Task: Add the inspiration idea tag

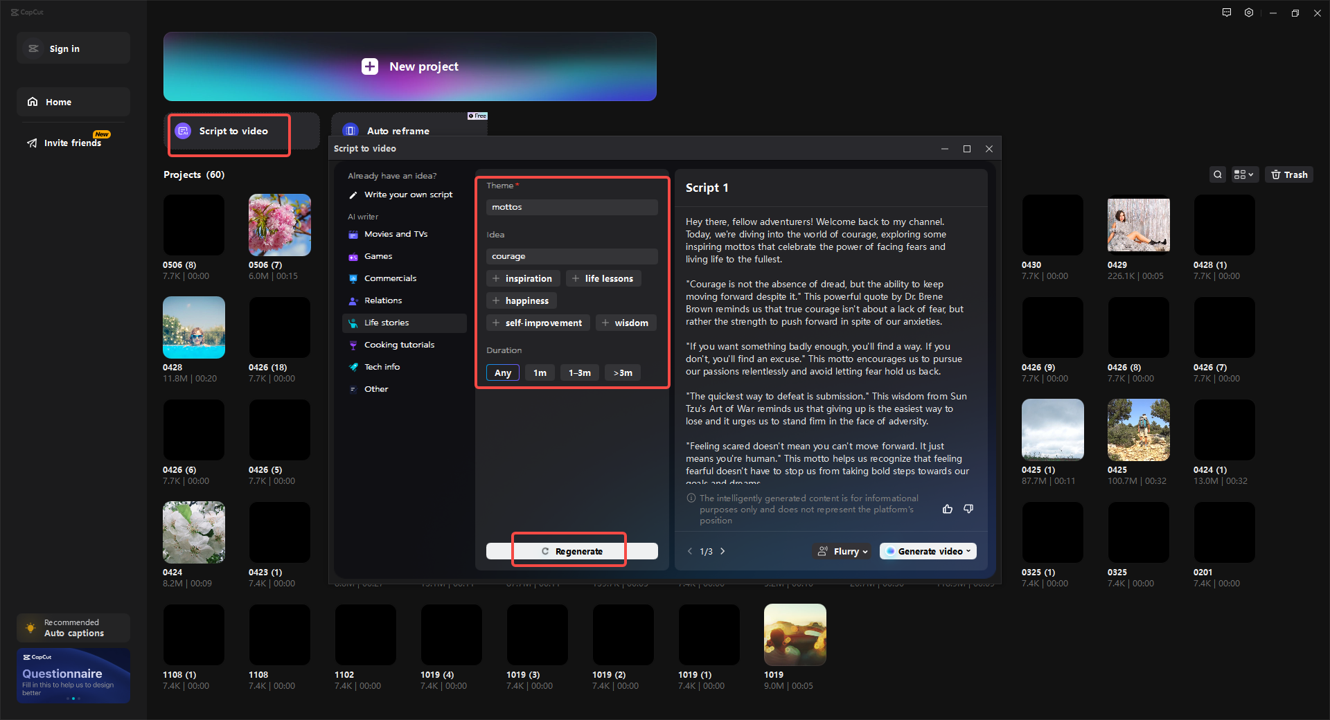Action: (x=523, y=278)
